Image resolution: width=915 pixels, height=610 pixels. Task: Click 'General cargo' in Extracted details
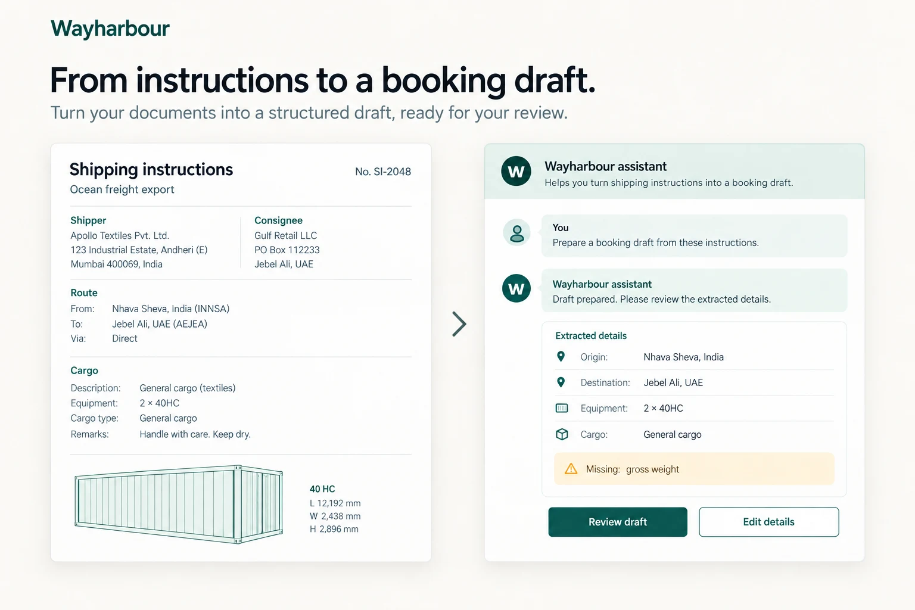[x=673, y=434]
